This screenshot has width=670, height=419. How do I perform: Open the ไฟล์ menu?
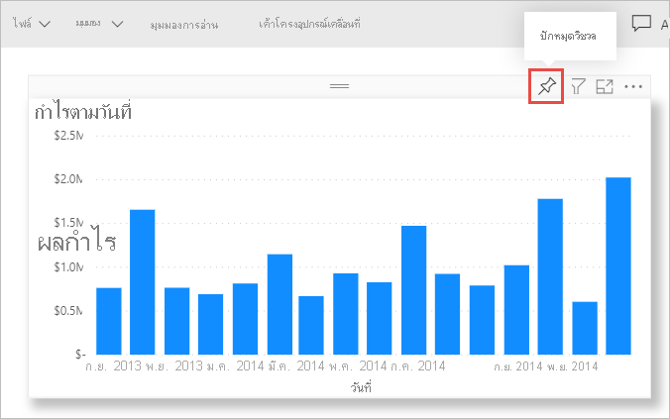click(32, 24)
